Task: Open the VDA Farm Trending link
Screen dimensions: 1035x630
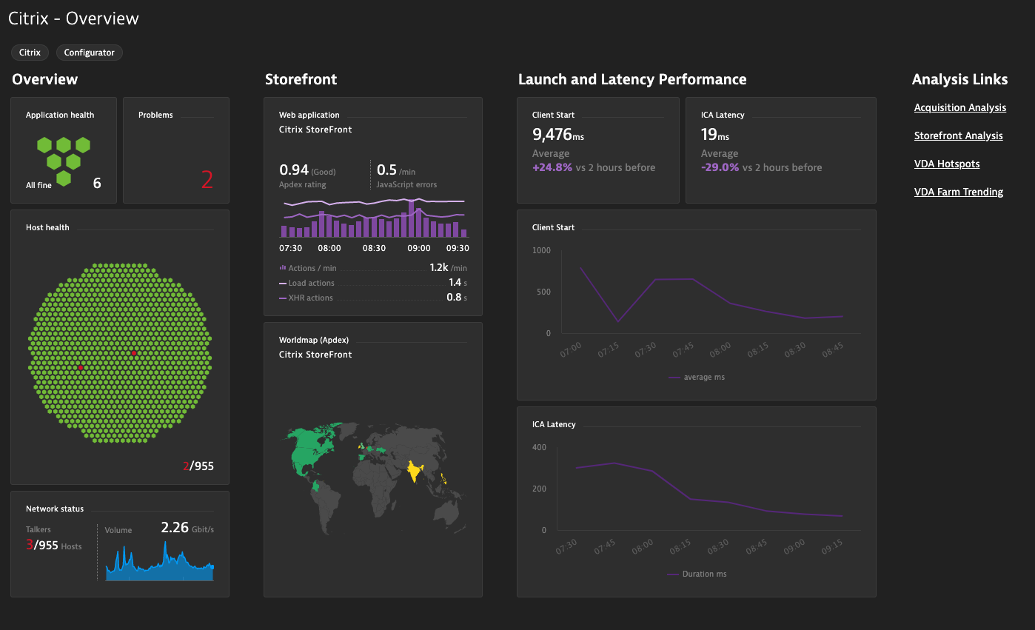Action: pos(958,192)
